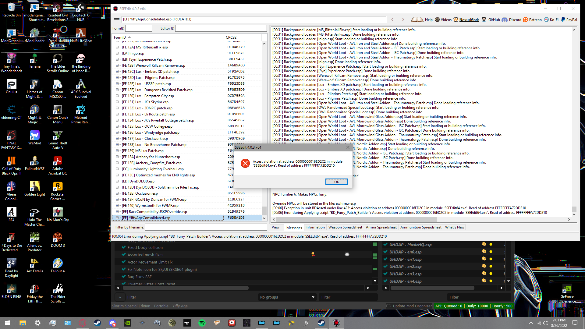Toggle the Fixed body collision mod checkbox

tap(124, 247)
